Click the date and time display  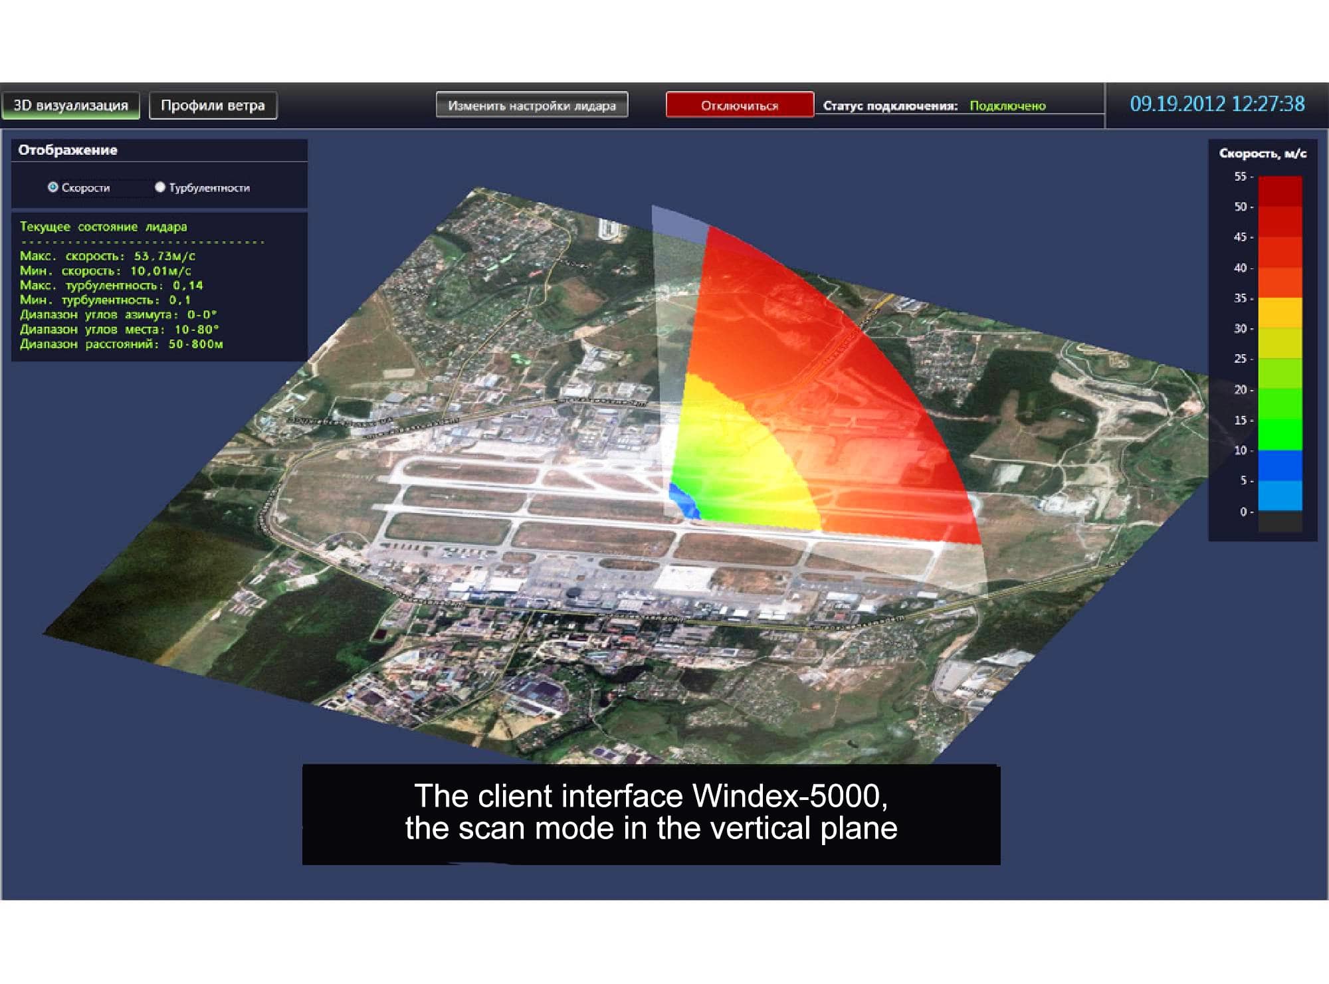tap(1217, 104)
